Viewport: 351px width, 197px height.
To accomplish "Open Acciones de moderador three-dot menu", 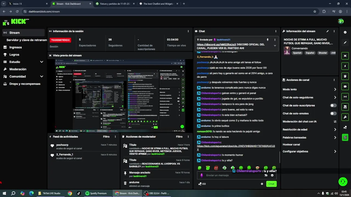I will [x=188, y=137].
